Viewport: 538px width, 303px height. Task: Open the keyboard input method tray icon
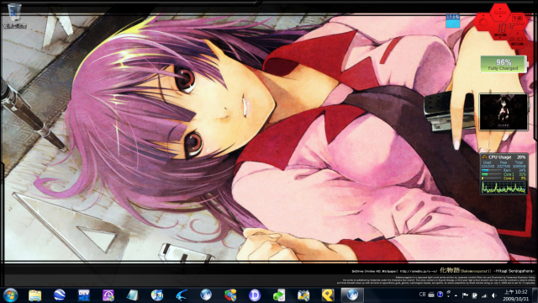click(431, 295)
